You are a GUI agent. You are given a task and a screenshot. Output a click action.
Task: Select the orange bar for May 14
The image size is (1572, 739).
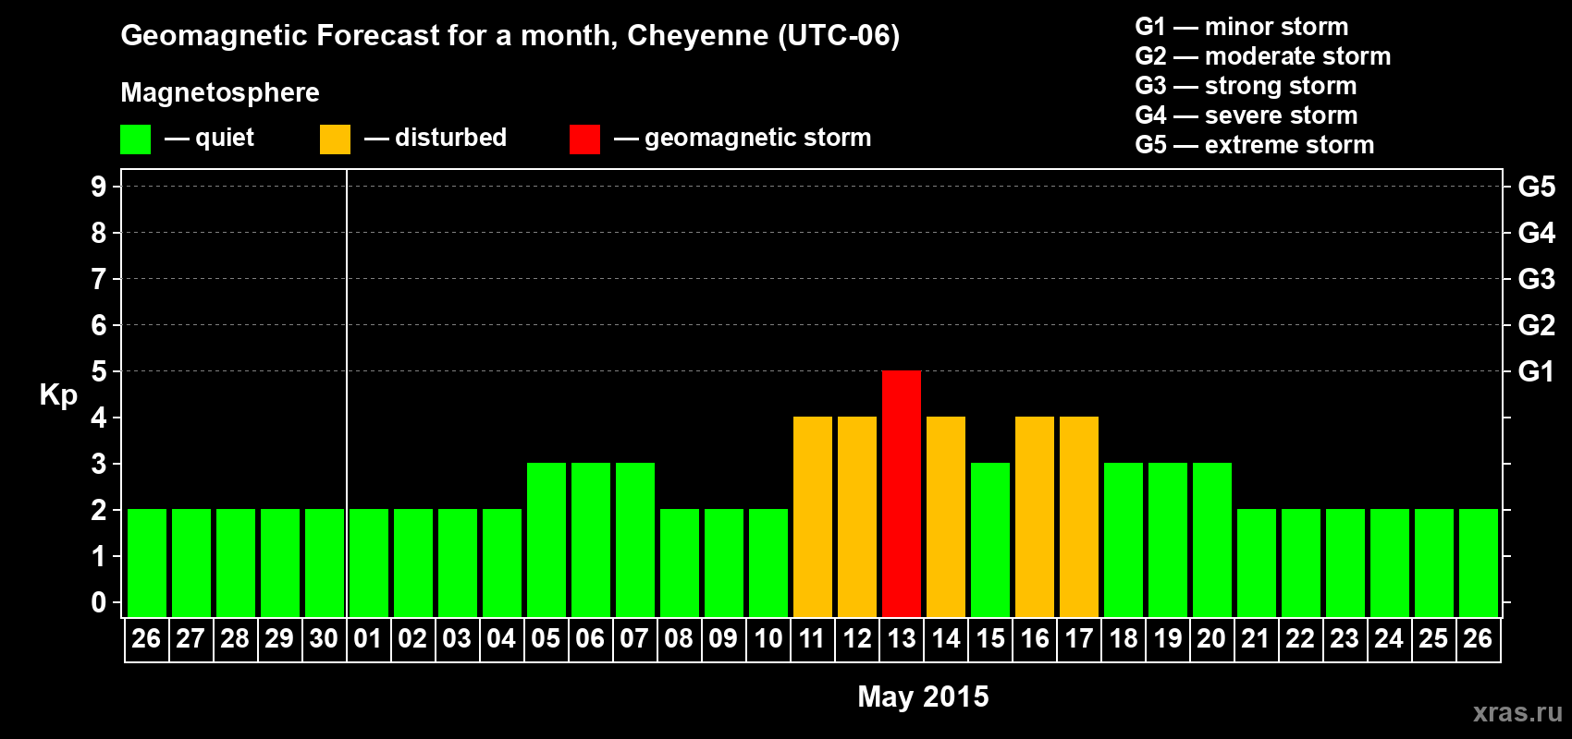pos(946,516)
